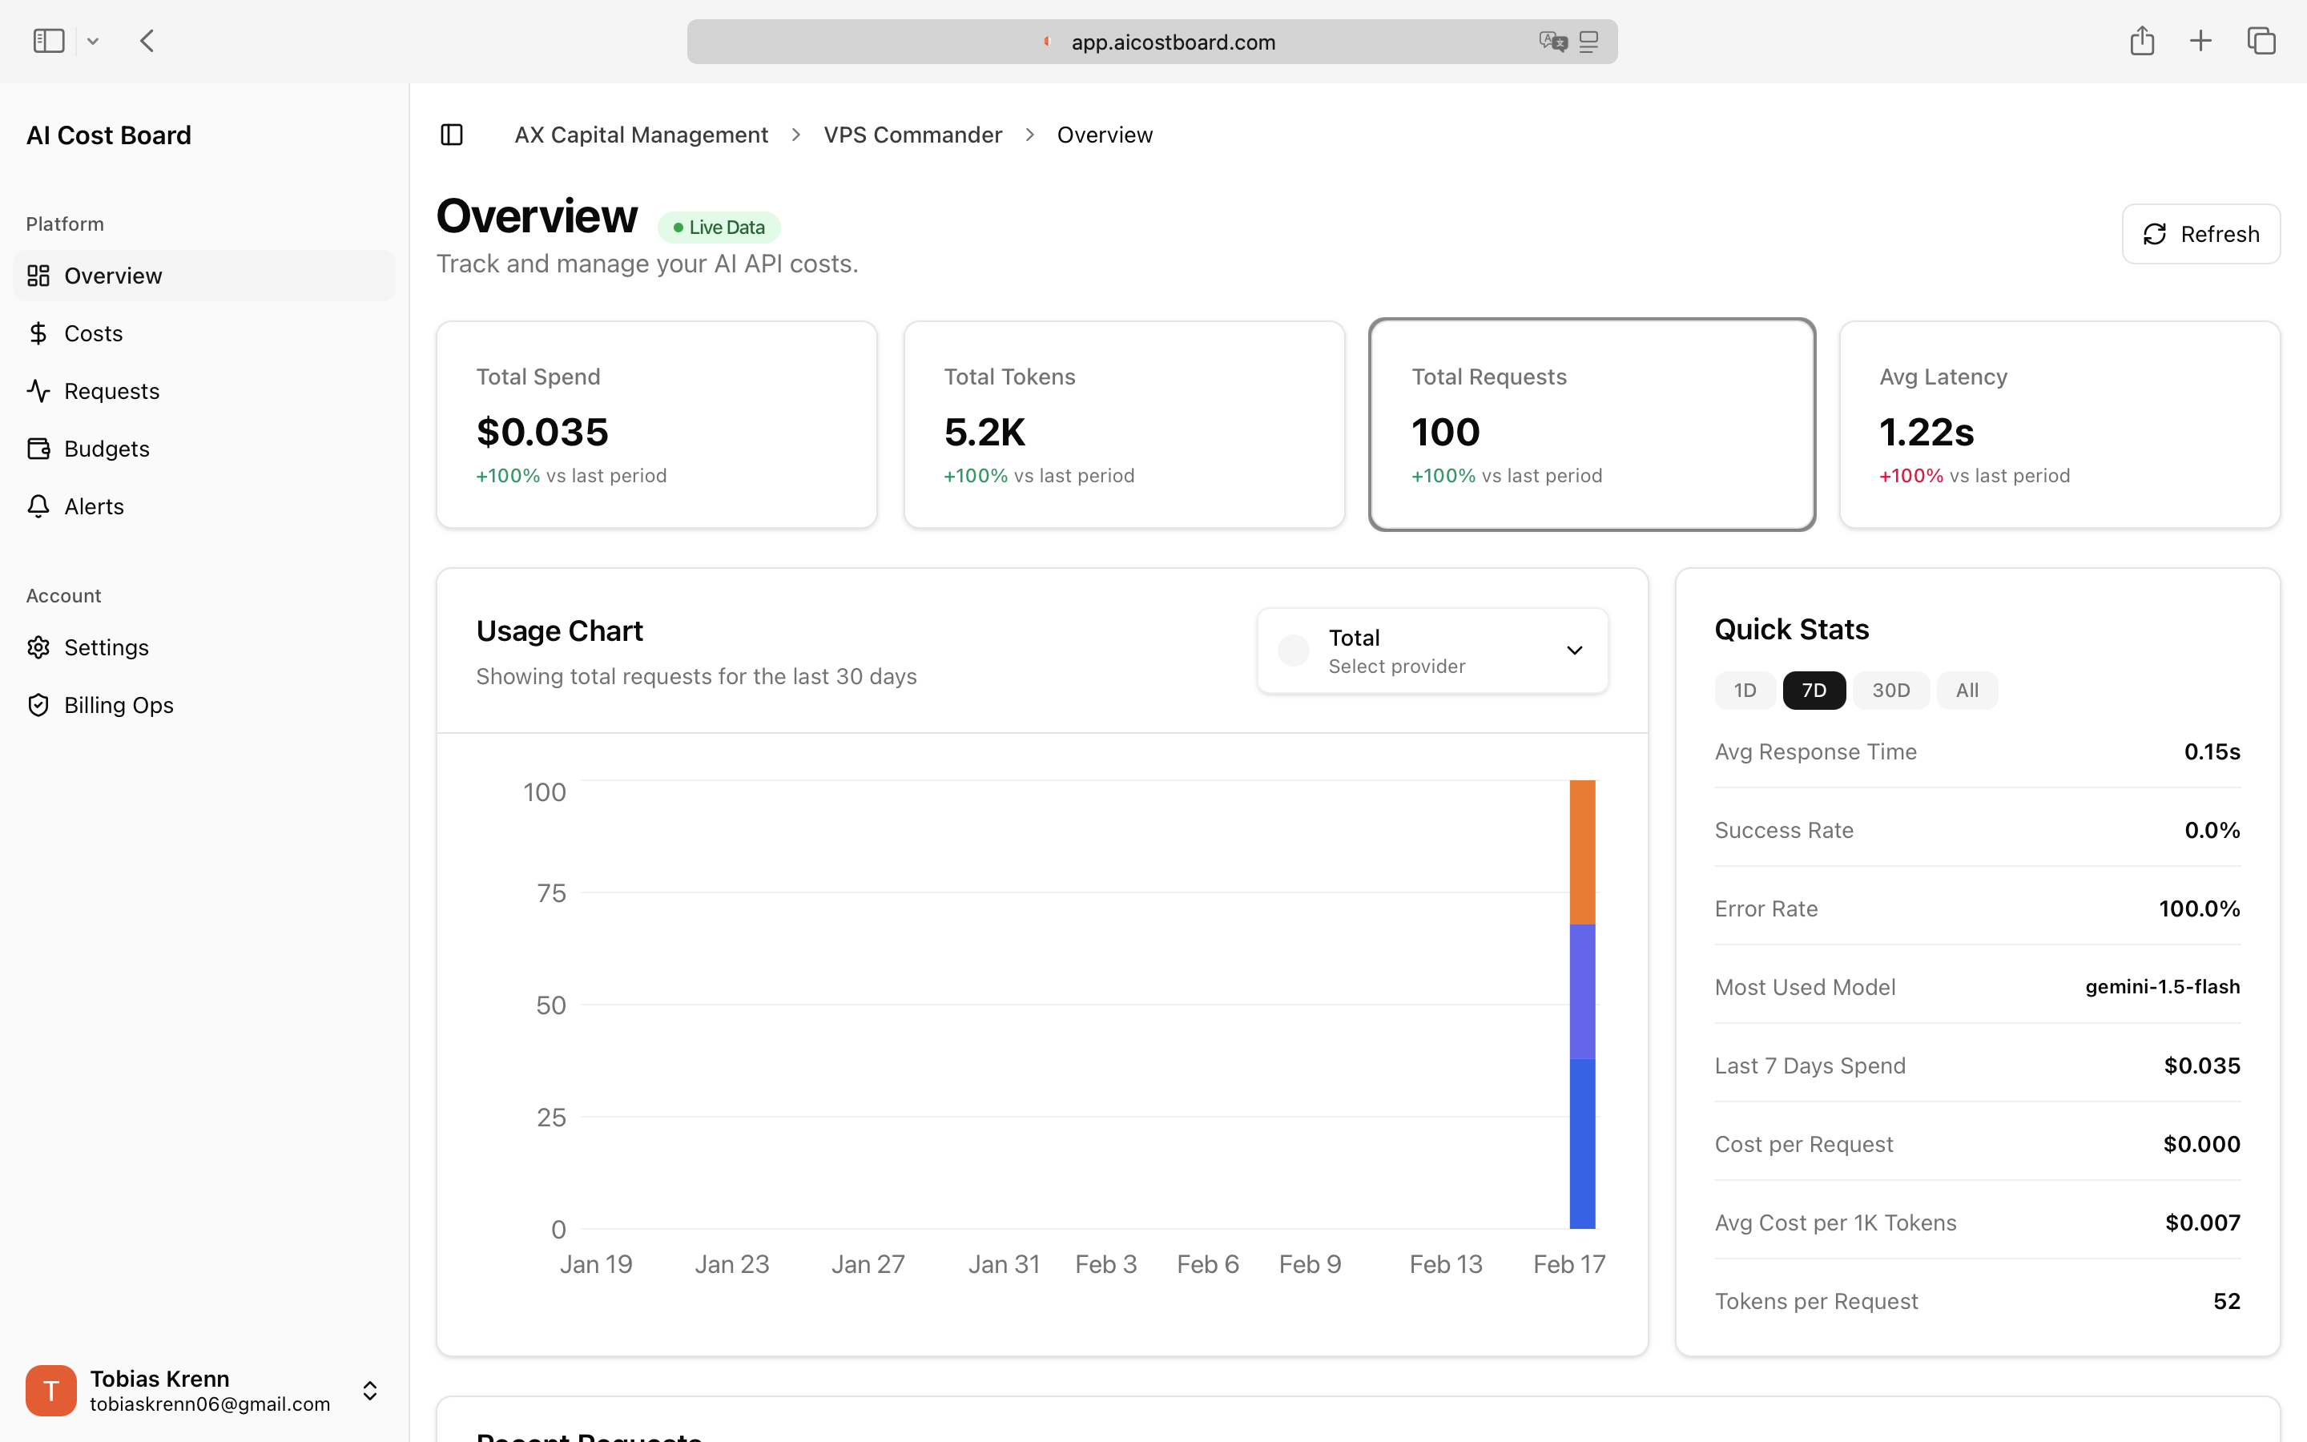
Task: Select the Requests activity icon
Action: [39, 390]
